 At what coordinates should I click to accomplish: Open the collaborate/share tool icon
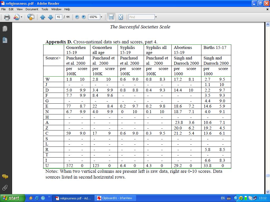point(16,17)
